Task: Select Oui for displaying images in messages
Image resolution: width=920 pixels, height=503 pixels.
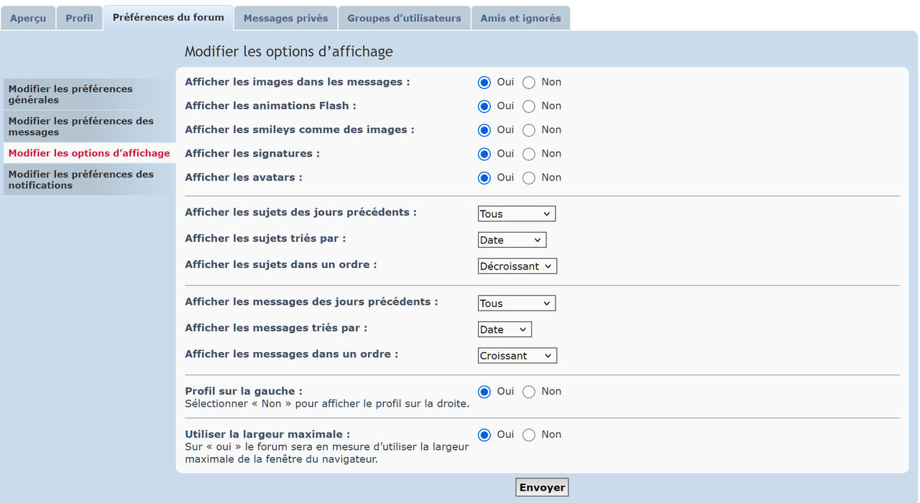Action: tap(484, 83)
